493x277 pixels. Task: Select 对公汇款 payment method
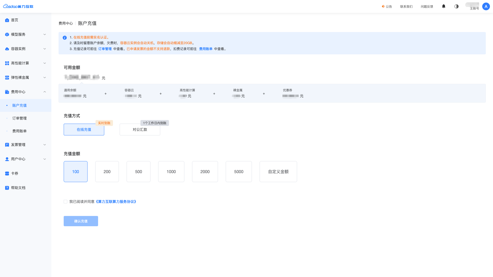click(140, 130)
